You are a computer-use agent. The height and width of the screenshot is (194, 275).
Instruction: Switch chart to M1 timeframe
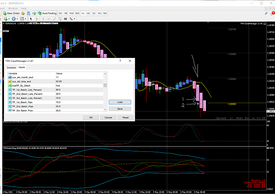pos(60,13)
